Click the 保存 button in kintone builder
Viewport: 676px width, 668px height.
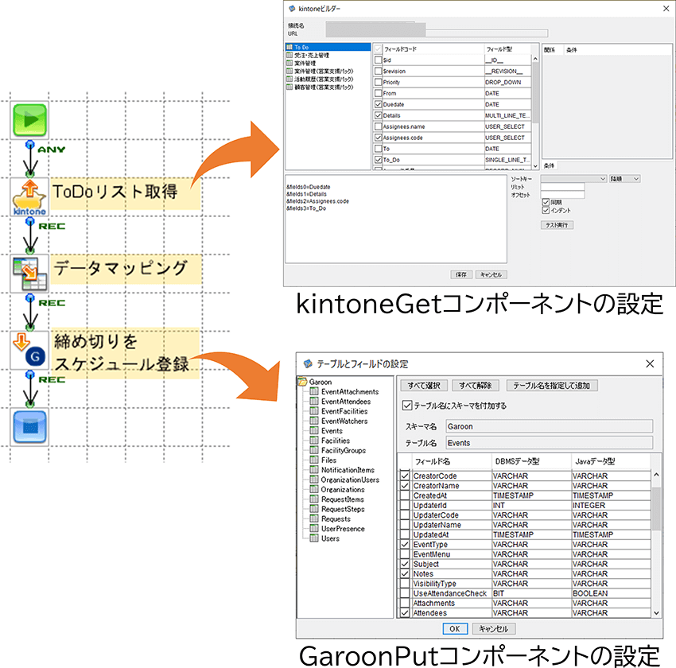coord(461,274)
